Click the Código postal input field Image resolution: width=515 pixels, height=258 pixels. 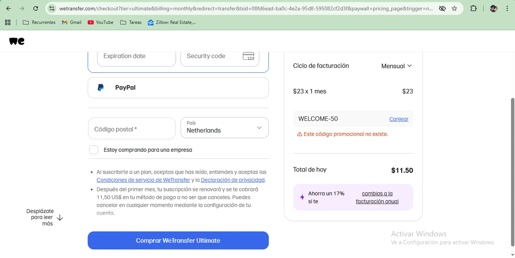click(132, 129)
